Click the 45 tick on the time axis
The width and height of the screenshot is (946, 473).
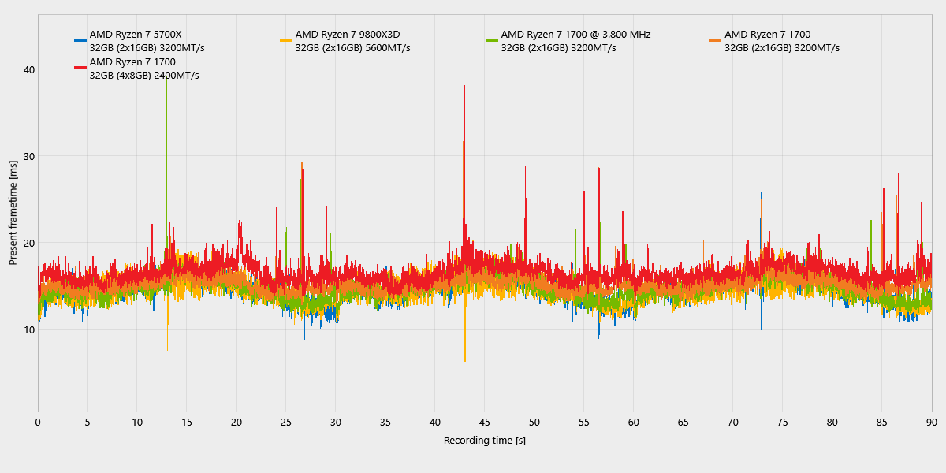coord(485,422)
